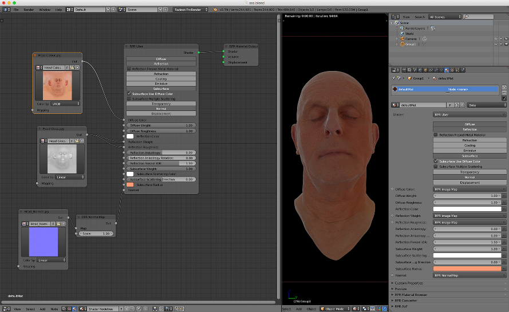Open the Particles properties tab icon
The width and height of the screenshot is (509, 312).
tap(457, 70)
